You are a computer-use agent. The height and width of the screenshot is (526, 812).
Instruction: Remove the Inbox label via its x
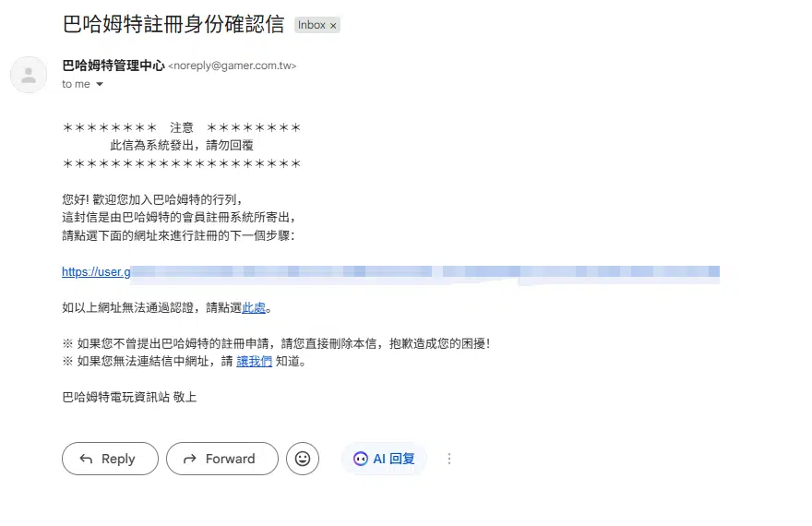333,25
